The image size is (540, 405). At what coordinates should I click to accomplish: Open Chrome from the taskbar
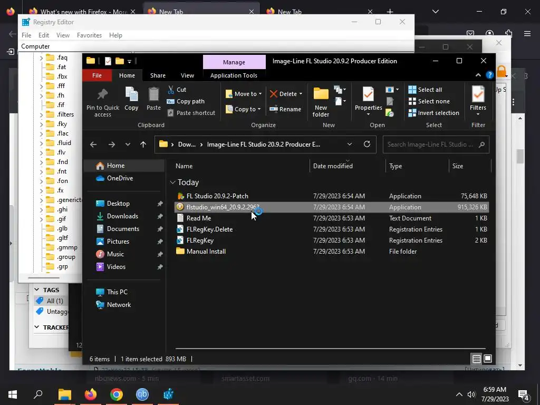point(117,394)
